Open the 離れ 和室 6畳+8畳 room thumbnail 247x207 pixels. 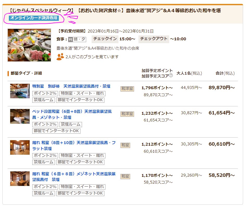(20, 179)
